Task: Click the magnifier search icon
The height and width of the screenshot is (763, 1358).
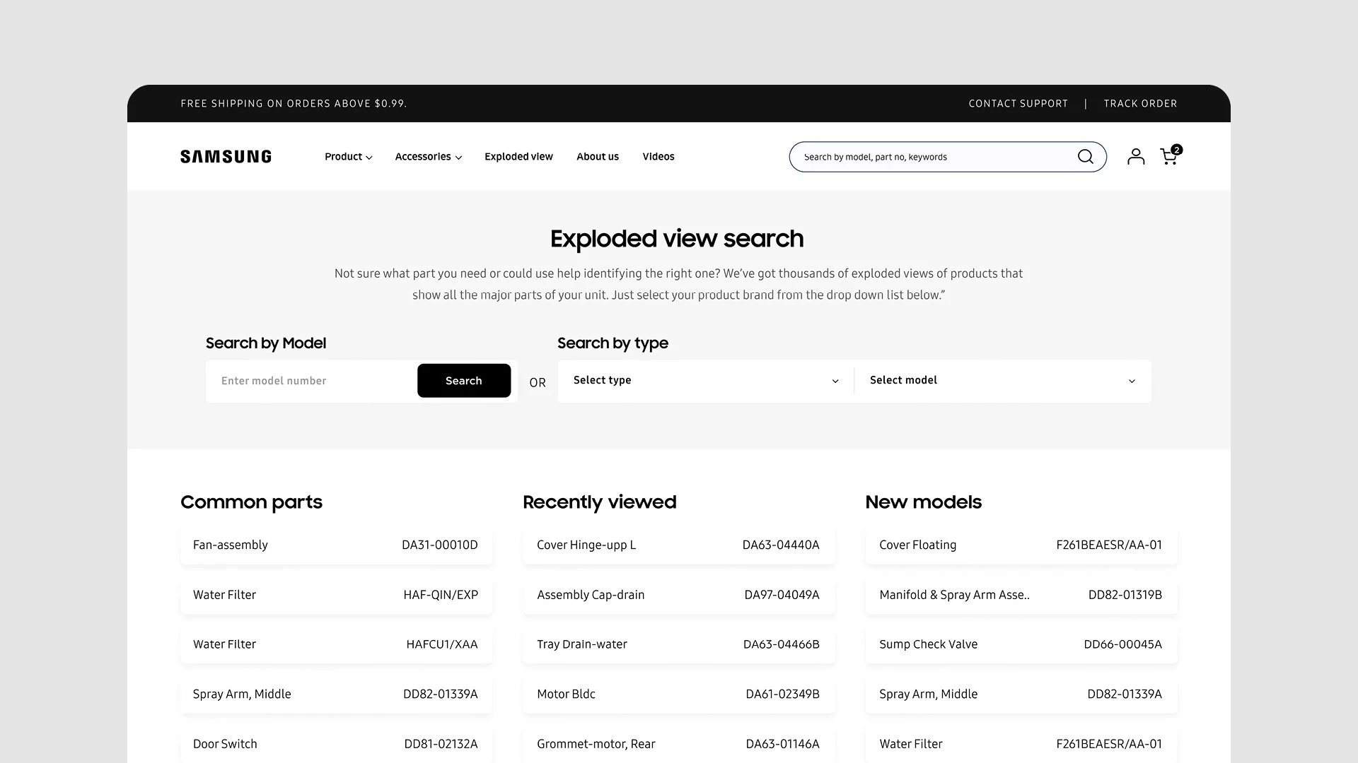Action: (x=1085, y=157)
